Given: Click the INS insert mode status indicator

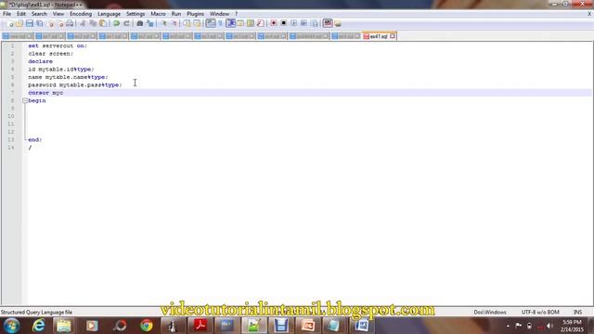Looking at the screenshot, I should click(x=577, y=313).
